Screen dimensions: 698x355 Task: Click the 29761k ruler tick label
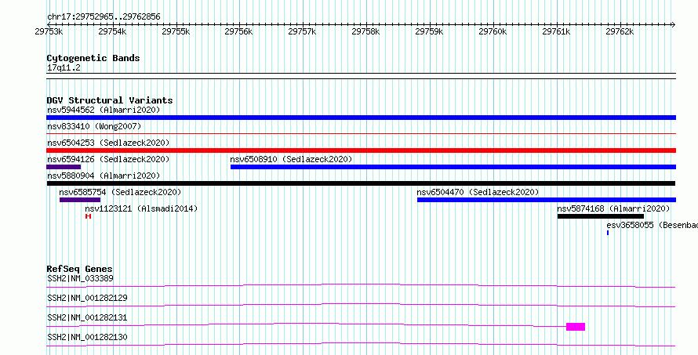(557, 31)
